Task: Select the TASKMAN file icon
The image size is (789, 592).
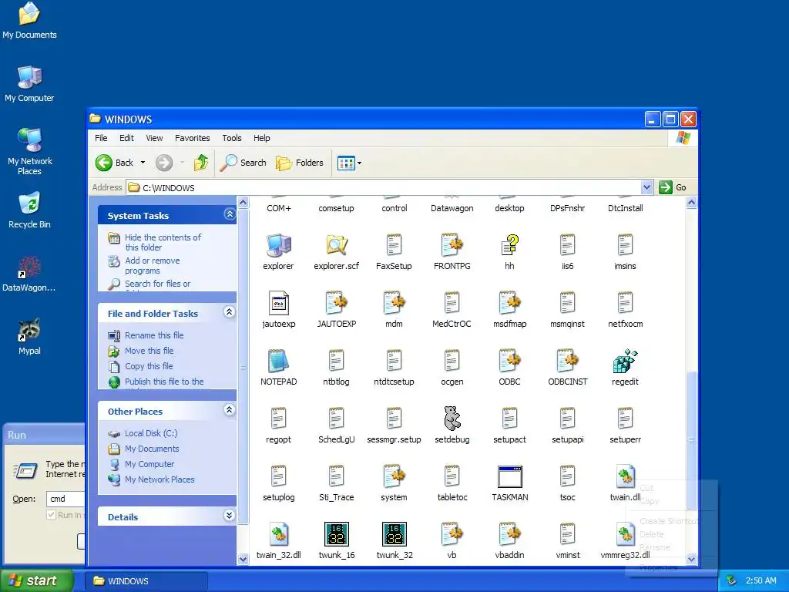Action: coord(510,476)
